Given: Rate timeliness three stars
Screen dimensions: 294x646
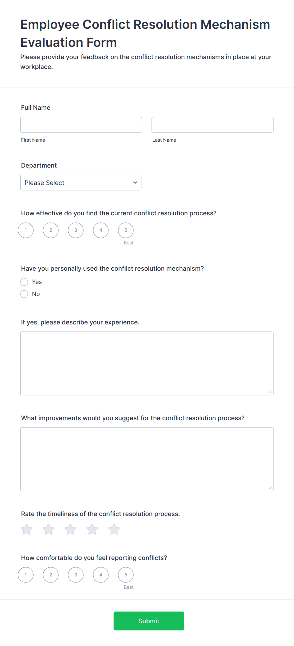Looking at the screenshot, I should click(70, 529).
